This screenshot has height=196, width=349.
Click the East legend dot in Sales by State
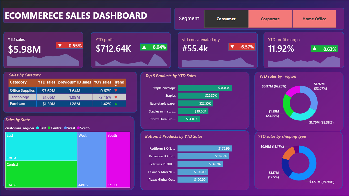(37, 128)
